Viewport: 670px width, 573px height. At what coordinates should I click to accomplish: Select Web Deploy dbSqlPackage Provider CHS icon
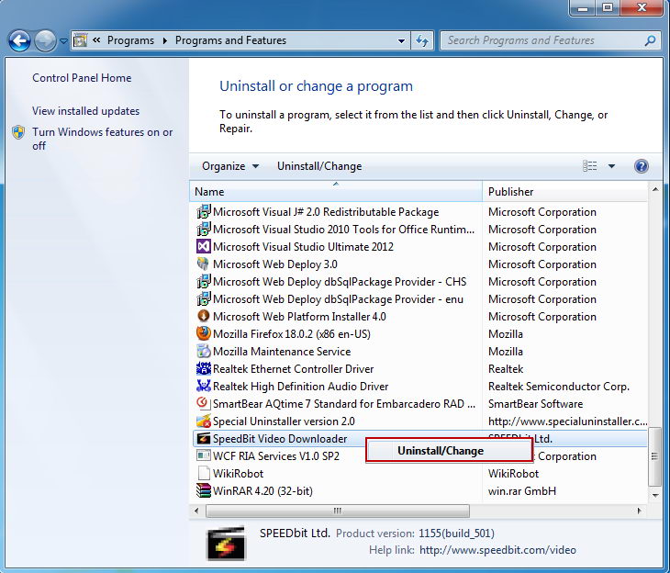coord(204,282)
